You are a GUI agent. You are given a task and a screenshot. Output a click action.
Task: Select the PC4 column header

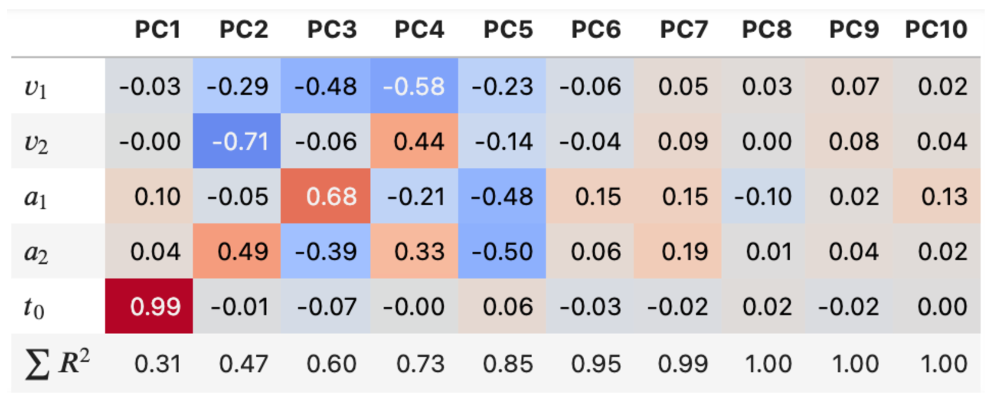click(419, 30)
